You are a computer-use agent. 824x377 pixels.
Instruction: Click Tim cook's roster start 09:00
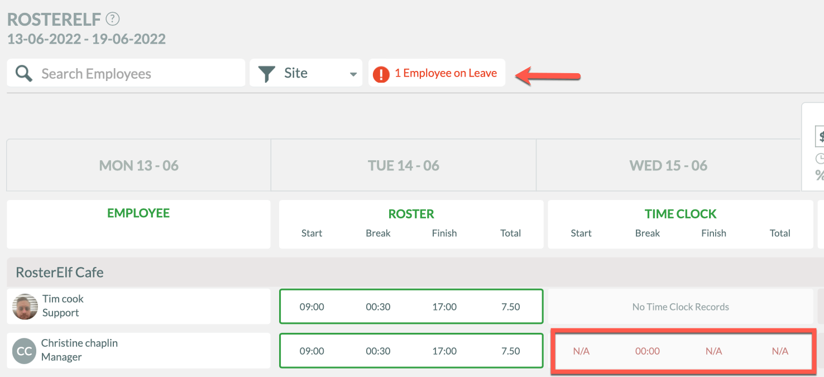(x=312, y=307)
